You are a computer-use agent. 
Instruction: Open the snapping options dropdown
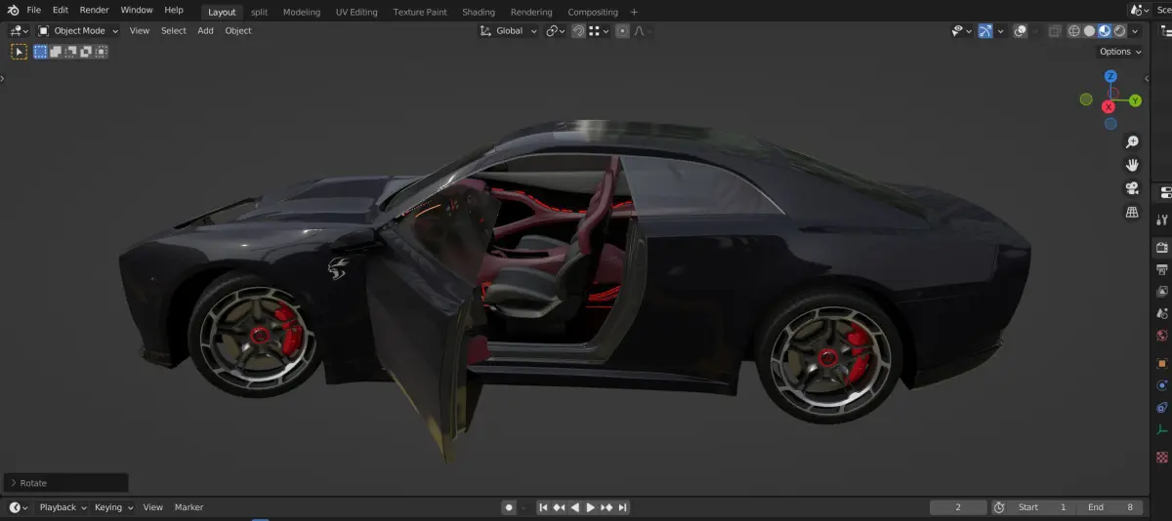pos(598,30)
